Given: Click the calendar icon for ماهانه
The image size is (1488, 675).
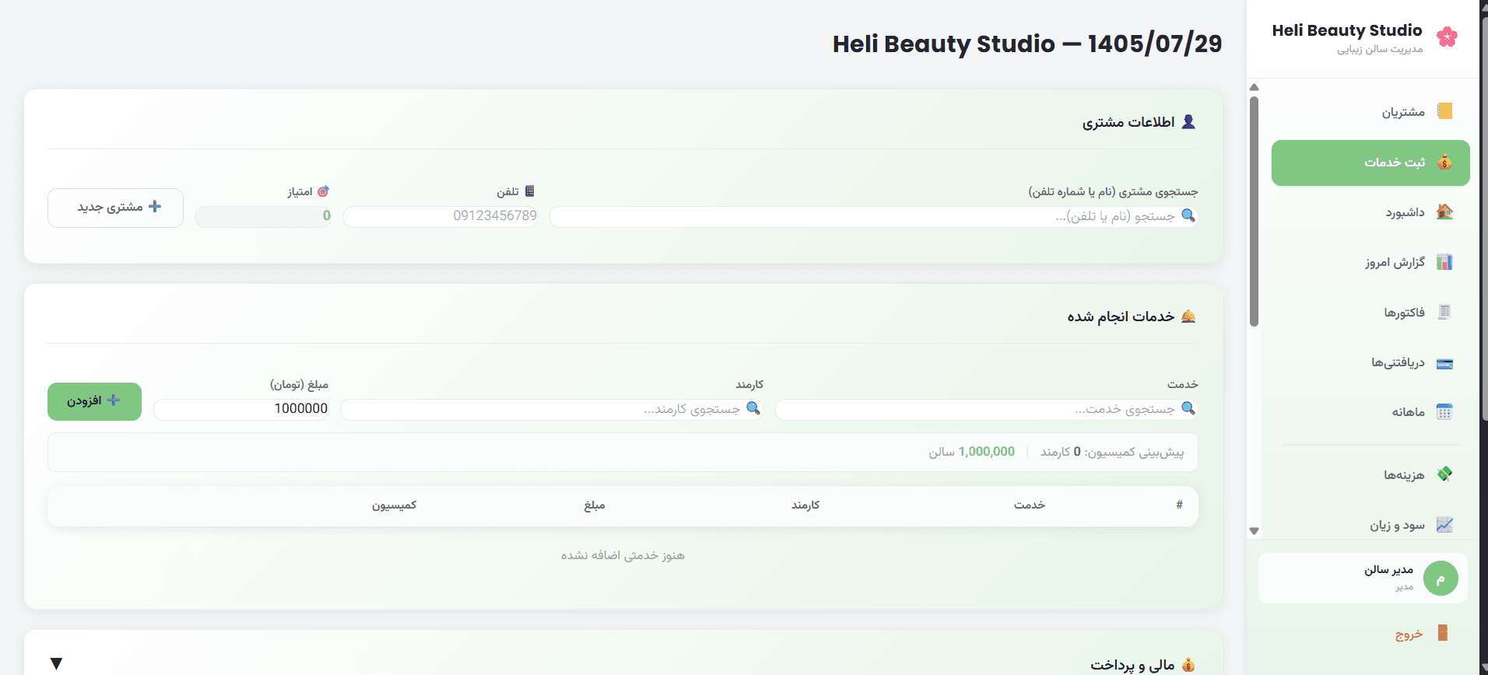Looking at the screenshot, I should pos(1444,412).
